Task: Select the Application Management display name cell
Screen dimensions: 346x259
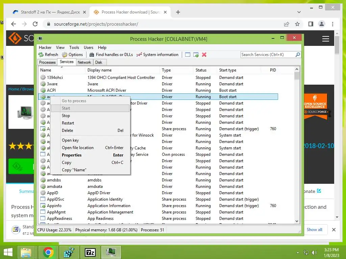Action: pyautogui.click(x=110, y=212)
